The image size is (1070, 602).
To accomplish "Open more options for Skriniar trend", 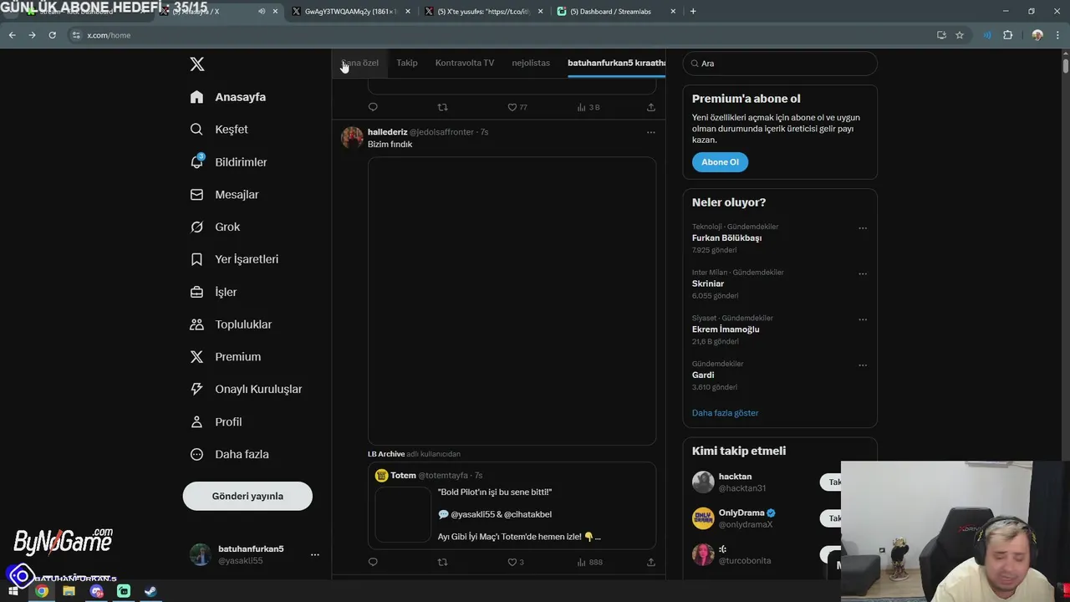I will [x=863, y=274].
